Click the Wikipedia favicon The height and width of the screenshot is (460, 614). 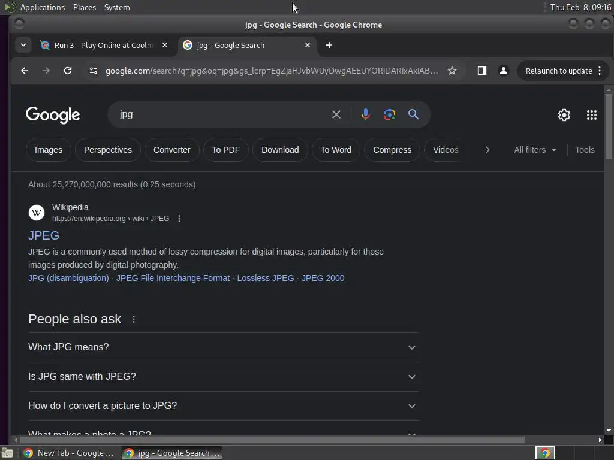click(x=37, y=213)
